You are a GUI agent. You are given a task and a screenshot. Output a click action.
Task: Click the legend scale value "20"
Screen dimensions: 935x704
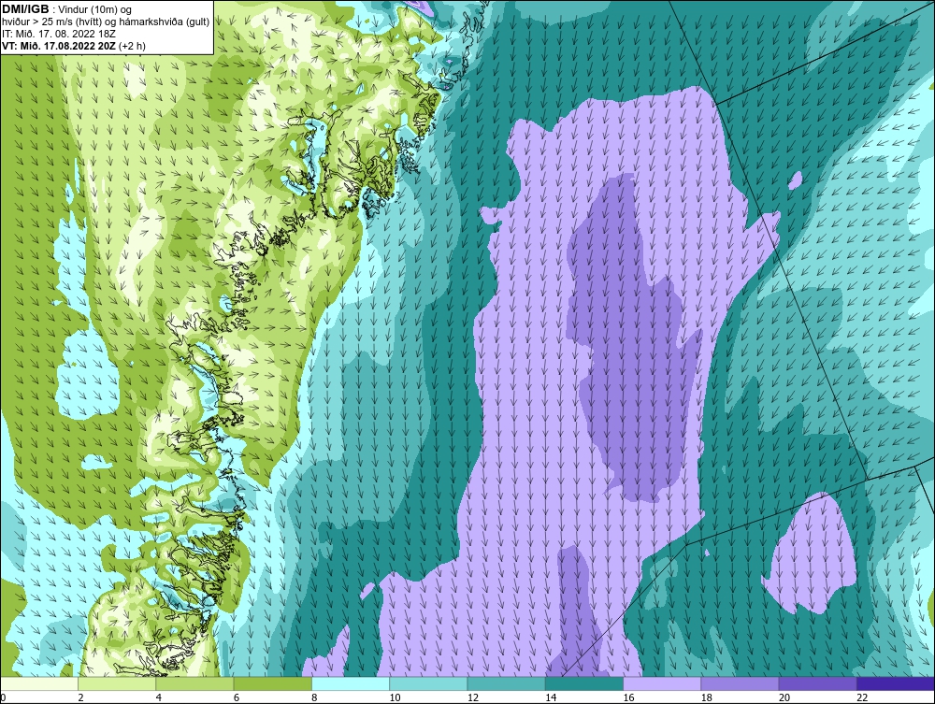coord(784,698)
